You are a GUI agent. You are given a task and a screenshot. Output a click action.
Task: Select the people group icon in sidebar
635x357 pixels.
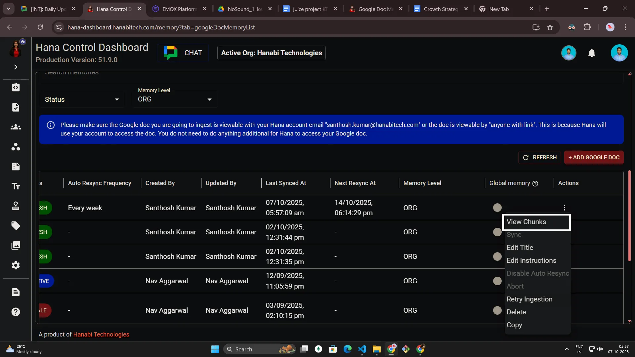[16, 127]
